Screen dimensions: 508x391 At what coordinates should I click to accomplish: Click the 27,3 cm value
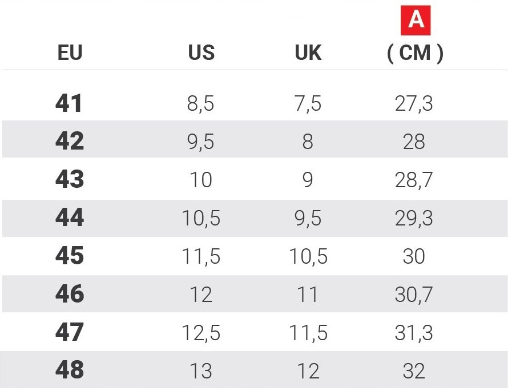click(414, 103)
